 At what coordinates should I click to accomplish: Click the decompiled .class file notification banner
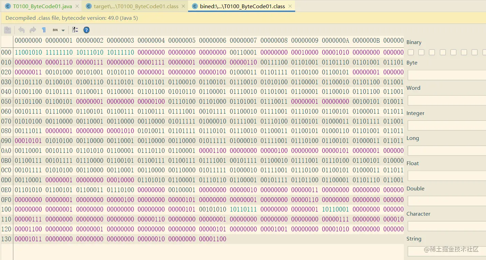click(x=243, y=18)
